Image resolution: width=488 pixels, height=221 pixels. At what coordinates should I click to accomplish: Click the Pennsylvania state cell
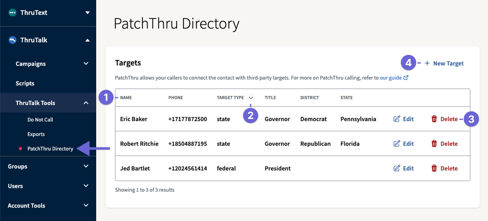pos(358,119)
